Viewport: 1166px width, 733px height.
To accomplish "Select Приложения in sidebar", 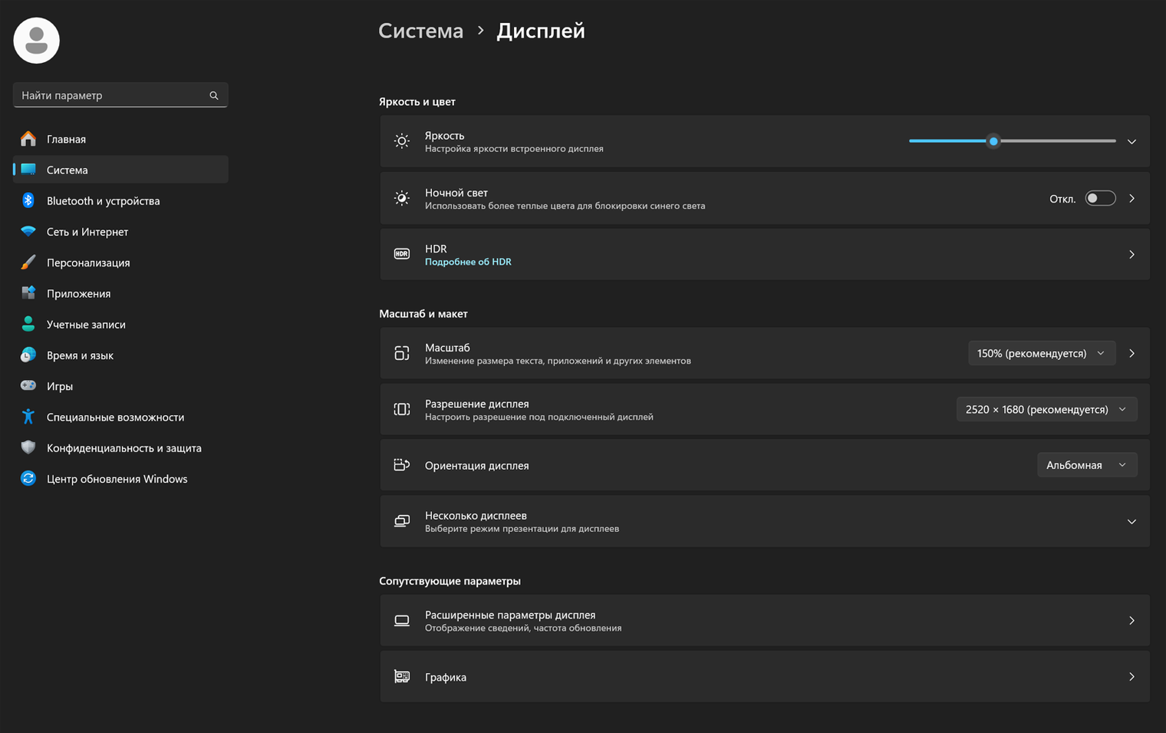I will coord(120,293).
